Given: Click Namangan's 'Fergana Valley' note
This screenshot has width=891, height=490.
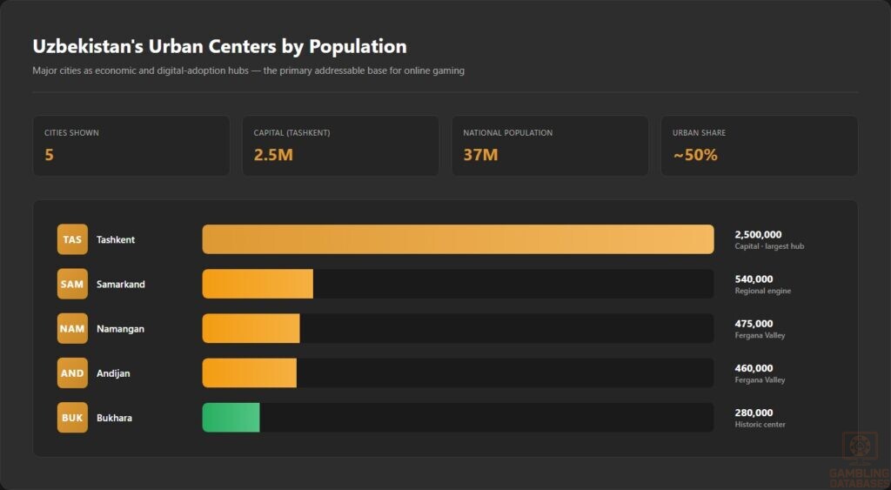Looking at the screenshot, I should point(760,335).
